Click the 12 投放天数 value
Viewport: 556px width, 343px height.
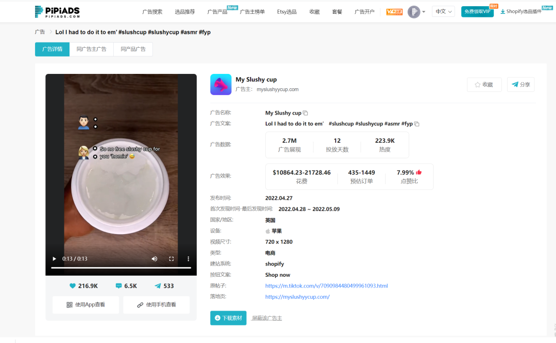coord(337,140)
